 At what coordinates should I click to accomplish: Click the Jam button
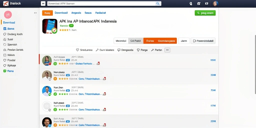pos(184,41)
